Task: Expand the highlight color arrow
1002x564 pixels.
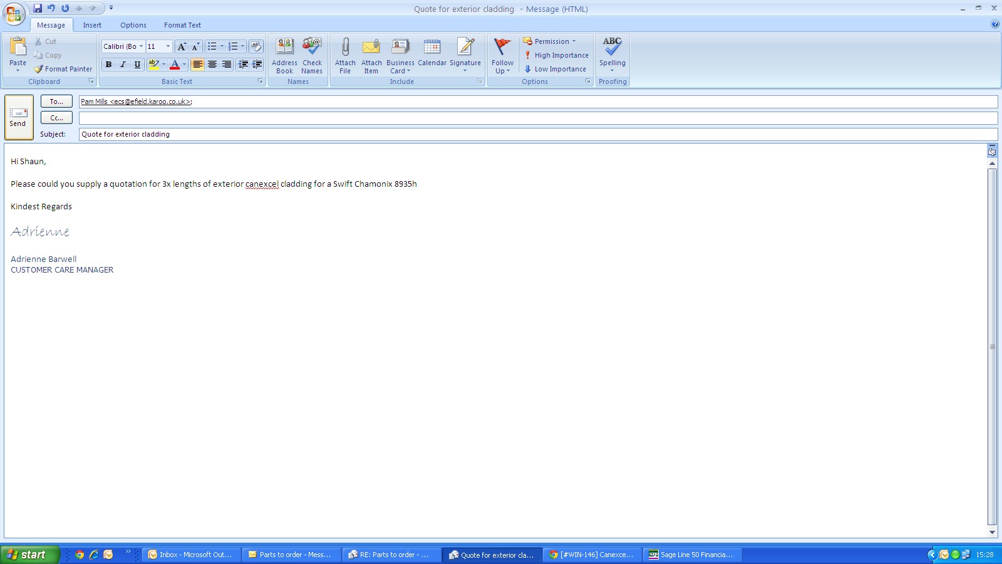Action: (x=164, y=65)
